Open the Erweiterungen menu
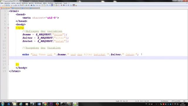This screenshot has height=106, width=188. click(x=58, y=3)
